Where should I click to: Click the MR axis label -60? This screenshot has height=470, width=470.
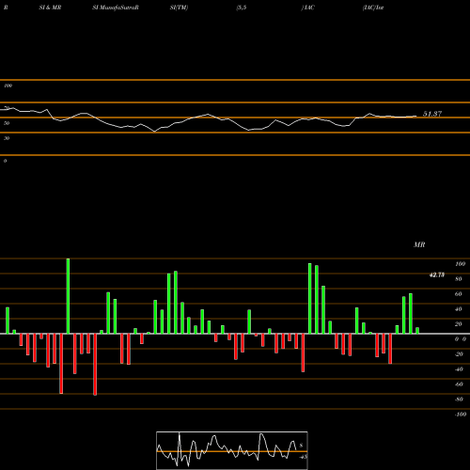(459, 384)
